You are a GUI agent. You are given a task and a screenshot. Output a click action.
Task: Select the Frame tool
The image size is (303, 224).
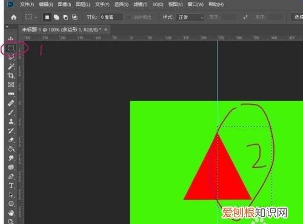pos(11,85)
